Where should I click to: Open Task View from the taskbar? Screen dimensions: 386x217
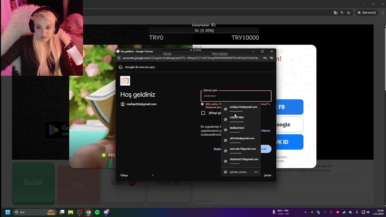tap(62, 212)
